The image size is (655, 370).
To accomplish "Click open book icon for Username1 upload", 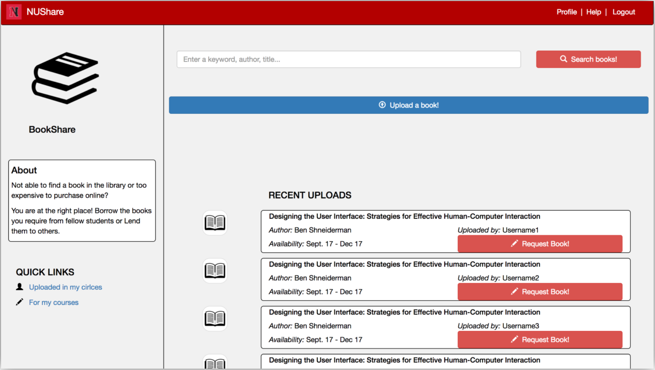I will 215,223.
